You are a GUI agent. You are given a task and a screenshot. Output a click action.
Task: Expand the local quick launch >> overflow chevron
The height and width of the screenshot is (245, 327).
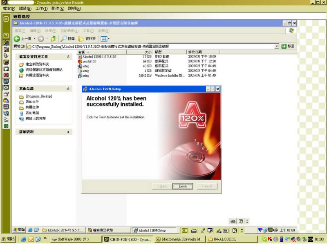point(45,238)
